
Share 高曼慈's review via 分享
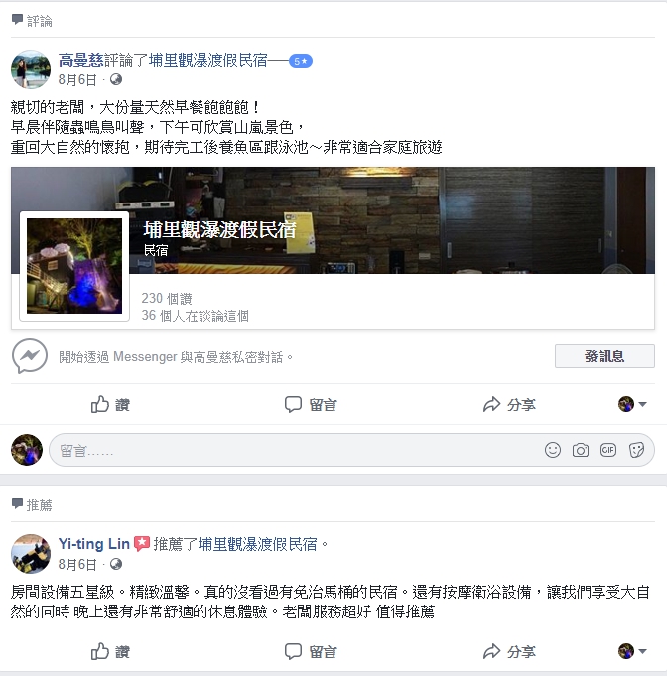(x=509, y=404)
